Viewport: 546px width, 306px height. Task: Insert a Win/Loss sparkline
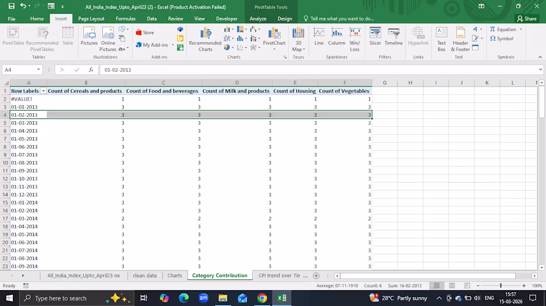point(355,39)
